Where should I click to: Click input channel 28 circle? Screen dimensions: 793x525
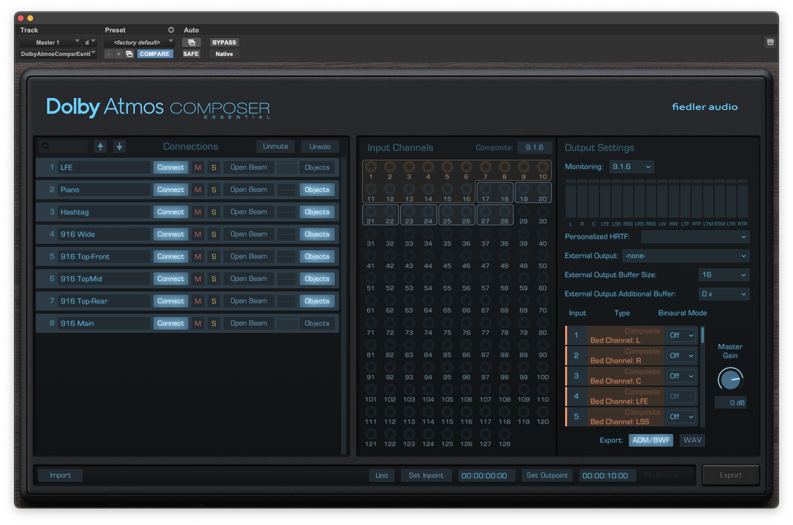pyautogui.click(x=505, y=211)
